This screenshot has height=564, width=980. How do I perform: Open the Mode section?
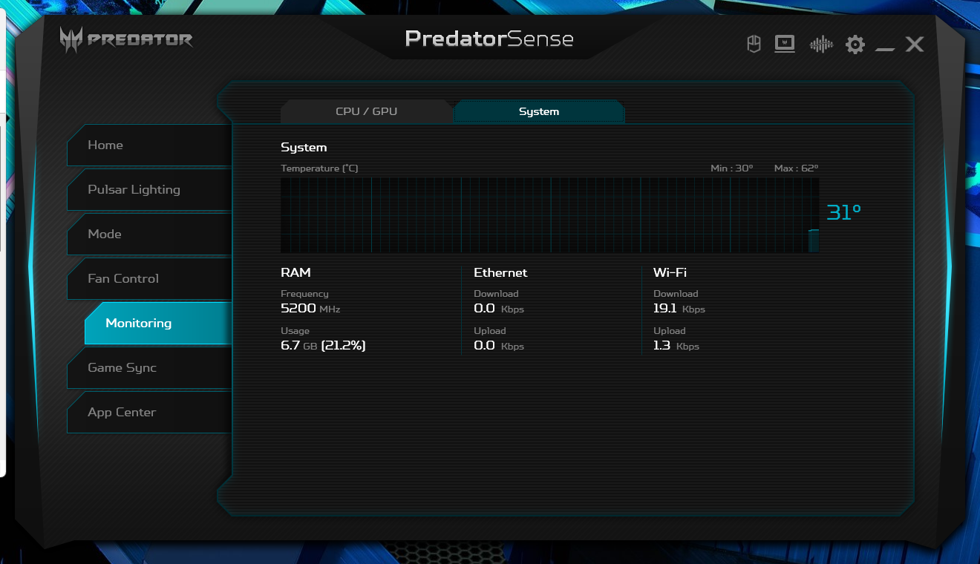coord(149,235)
